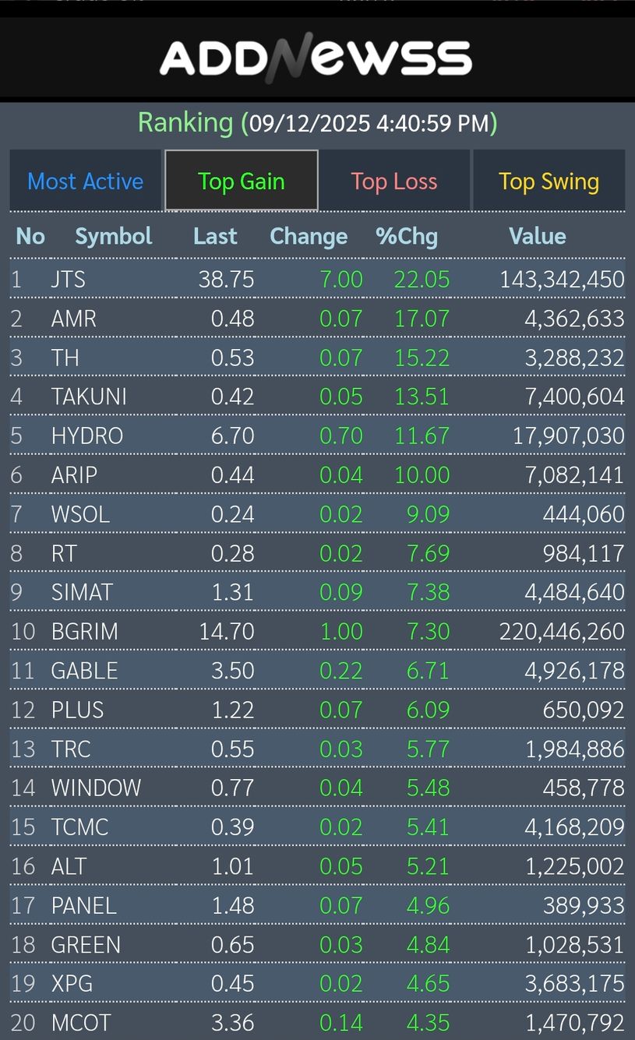Select the WINDOW stock symbol
Screen dimensions: 635x1040
(x=96, y=788)
